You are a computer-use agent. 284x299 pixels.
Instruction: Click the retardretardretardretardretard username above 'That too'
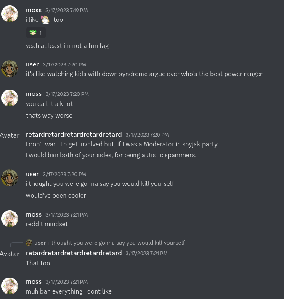pos(74,253)
